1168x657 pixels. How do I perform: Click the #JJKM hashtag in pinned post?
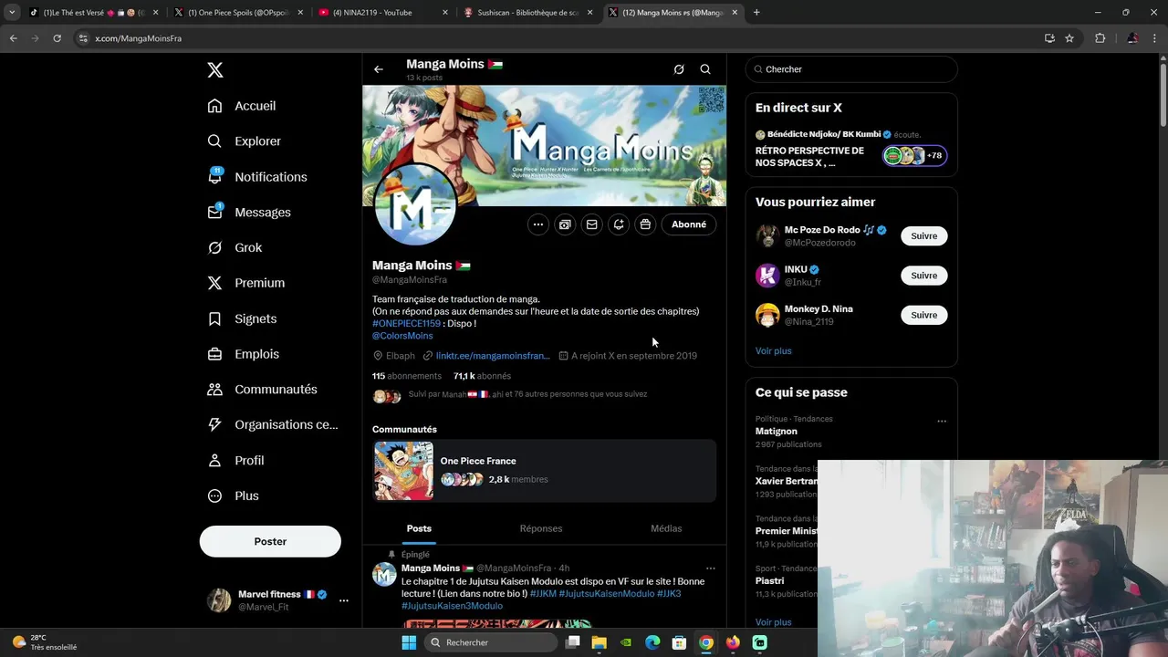543,594
